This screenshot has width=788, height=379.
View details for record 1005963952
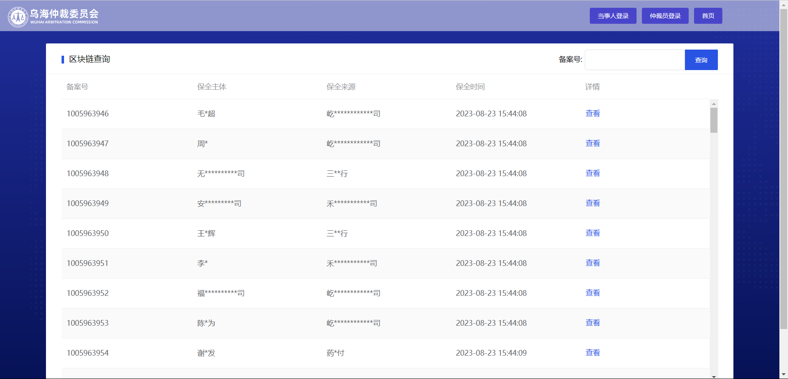coord(593,293)
